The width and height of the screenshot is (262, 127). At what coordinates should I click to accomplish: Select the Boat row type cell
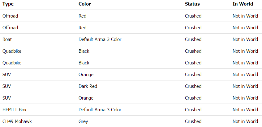coord(7,39)
